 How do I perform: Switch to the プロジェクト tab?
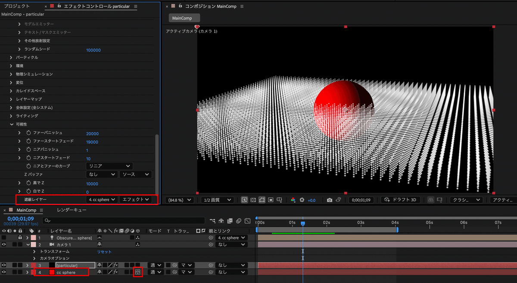click(17, 6)
